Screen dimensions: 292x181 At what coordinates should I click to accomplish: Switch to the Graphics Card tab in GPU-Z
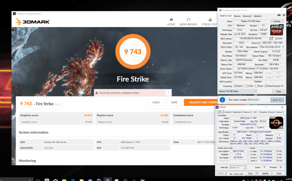226,16
